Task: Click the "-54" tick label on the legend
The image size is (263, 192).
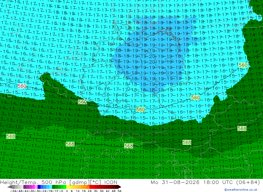Action: pyautogui.click(x=13, y=191)
